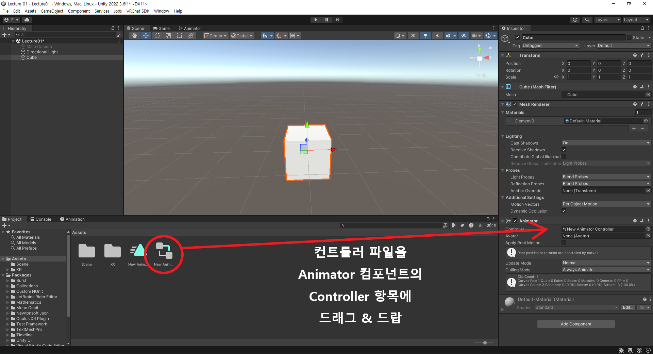
Task: Click the Step frame button
Action: [337, 20]
